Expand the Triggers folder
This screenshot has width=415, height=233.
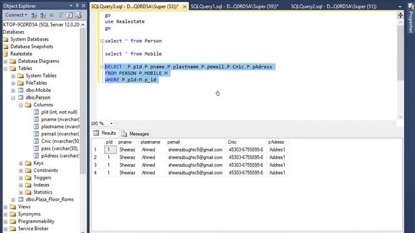[x=21, y=178]
